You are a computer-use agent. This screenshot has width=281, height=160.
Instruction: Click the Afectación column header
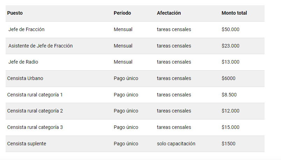[x=169, y=13]
